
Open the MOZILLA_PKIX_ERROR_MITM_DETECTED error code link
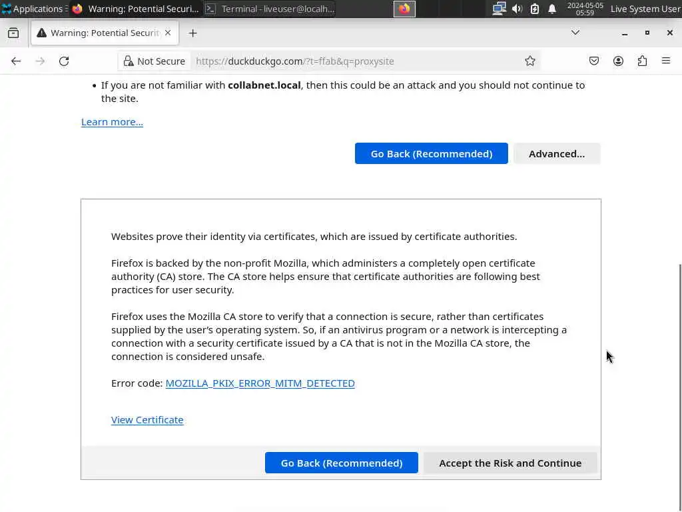pos(260,383)
